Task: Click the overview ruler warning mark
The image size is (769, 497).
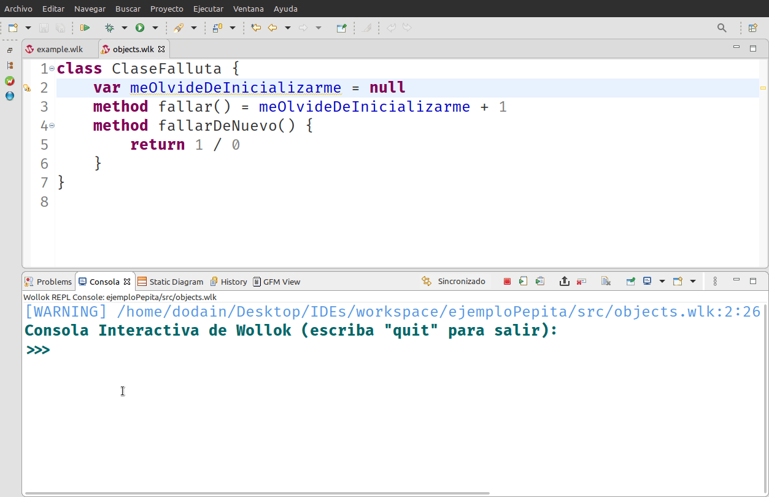Action: pos(763,88)
